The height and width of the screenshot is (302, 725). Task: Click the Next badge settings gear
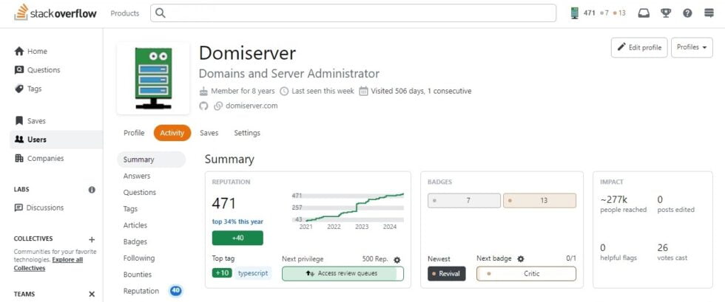coord(520,259)
